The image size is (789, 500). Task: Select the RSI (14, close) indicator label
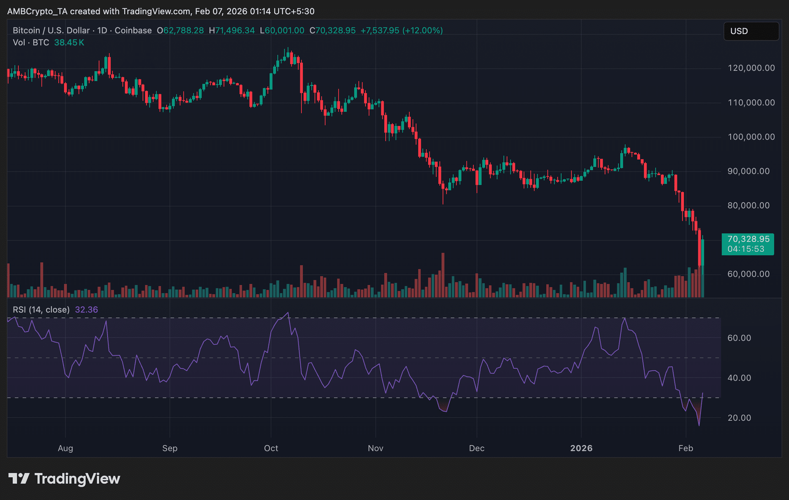pos(41,309)
